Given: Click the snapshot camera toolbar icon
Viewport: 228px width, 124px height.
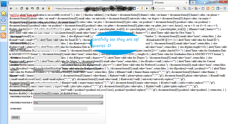Looking at the screenshot, I should coord(189,8).
